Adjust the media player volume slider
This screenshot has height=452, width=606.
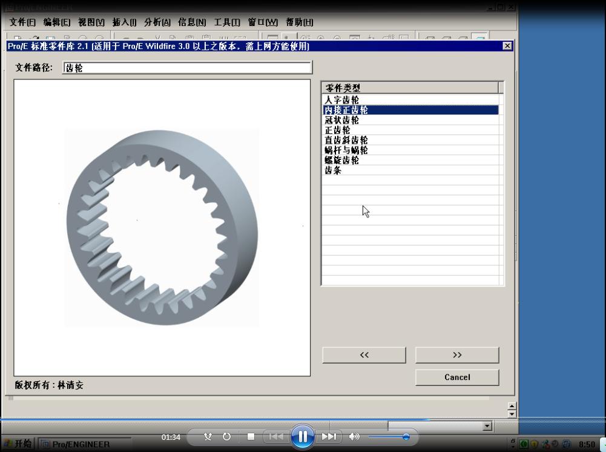click(389, 437)
